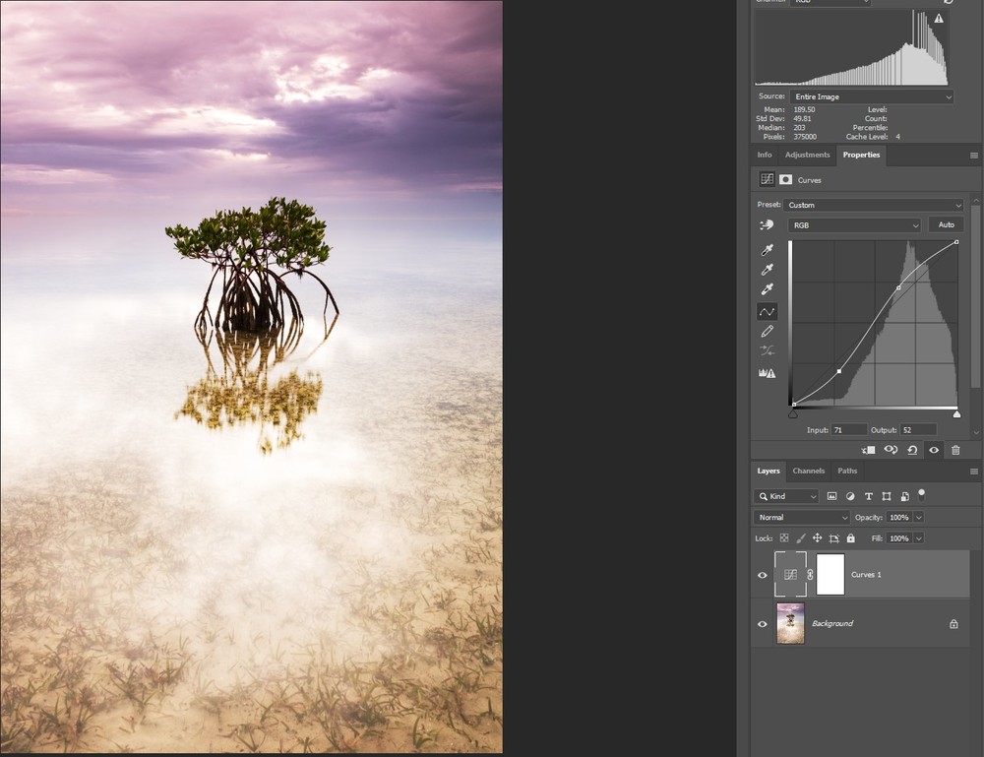The height and width of the screenshot is (757, 984).
Task: Select the Curves 1 layer mask thumbnail
Action: pos(830,574)
